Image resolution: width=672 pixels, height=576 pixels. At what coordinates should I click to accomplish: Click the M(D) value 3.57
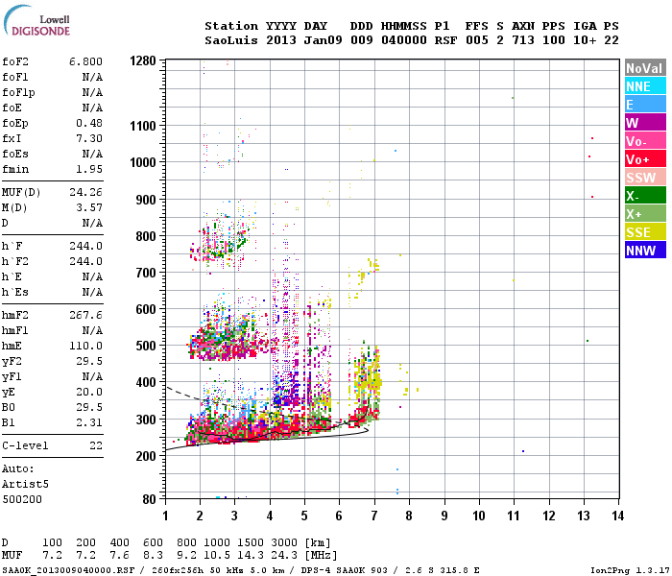pos(89,207)
